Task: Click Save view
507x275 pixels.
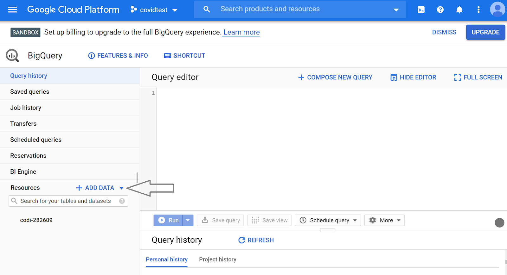Action: 269,220
